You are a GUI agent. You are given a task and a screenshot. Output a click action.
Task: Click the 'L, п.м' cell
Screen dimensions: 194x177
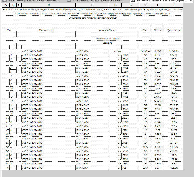point(115,51)
